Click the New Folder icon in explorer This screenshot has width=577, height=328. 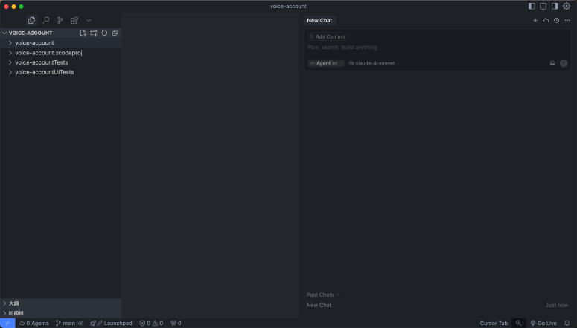coord(94,33)
